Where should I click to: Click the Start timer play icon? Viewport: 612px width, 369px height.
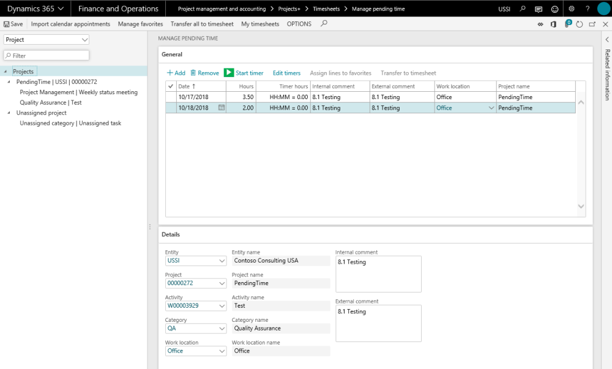click(x=229, y=73)
